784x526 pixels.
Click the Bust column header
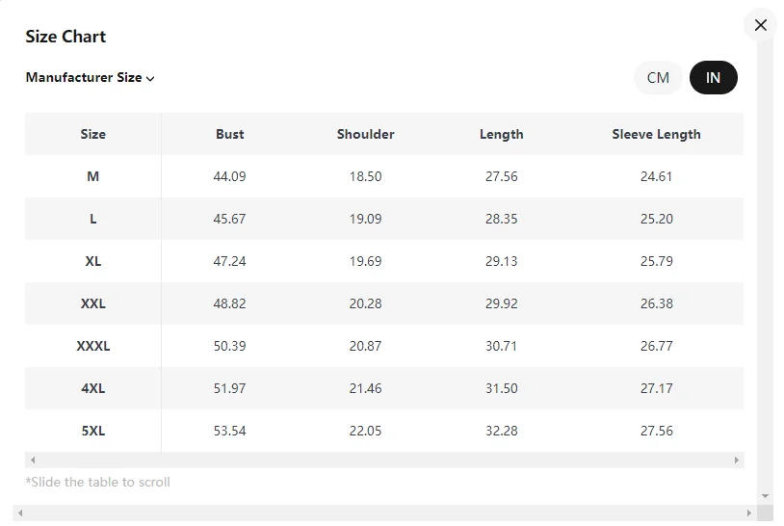pos(229,135)
